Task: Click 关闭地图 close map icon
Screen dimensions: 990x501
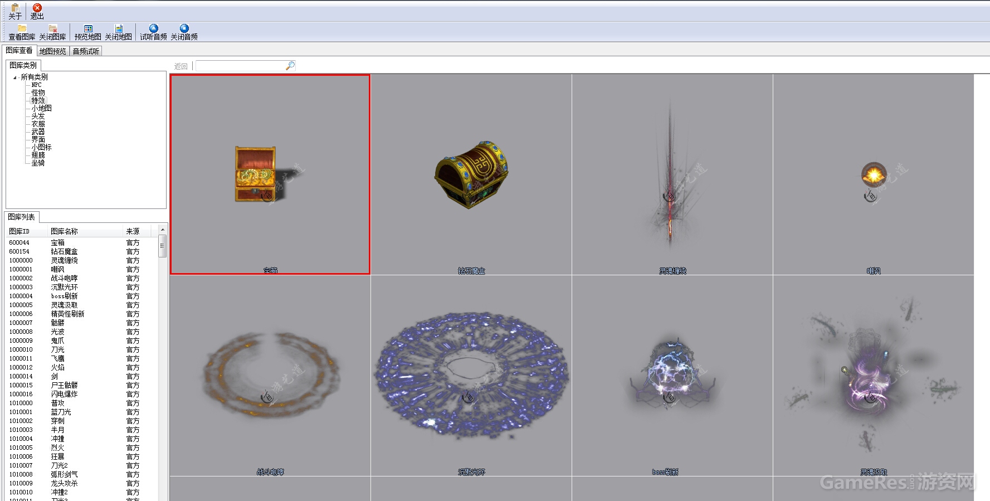Action: [119, 28]
